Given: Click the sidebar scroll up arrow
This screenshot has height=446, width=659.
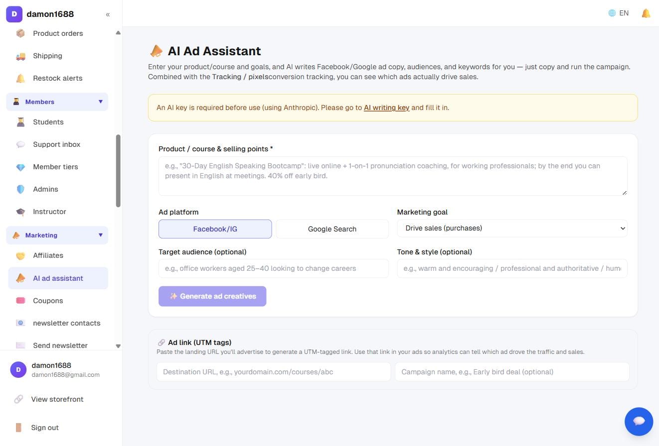Looking at the screenshot, I should pos(118,33).
